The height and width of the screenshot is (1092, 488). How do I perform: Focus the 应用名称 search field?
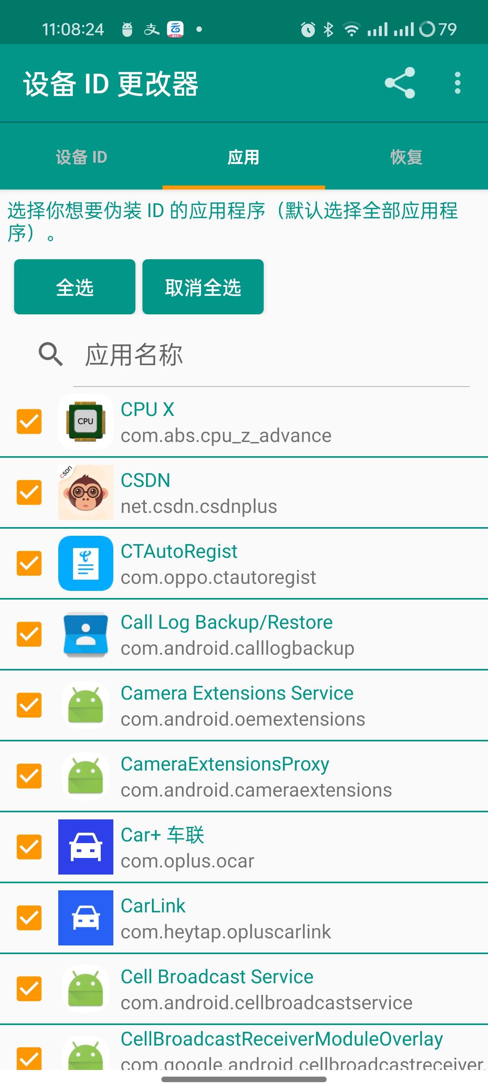pos(271,355)
